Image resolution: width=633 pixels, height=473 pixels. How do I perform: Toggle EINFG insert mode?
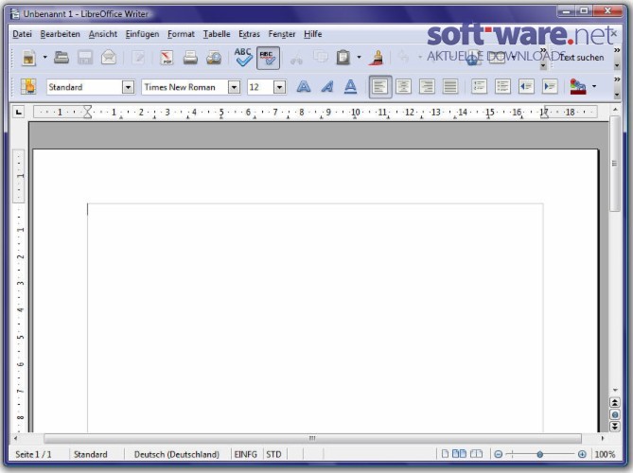click(246, 454)
